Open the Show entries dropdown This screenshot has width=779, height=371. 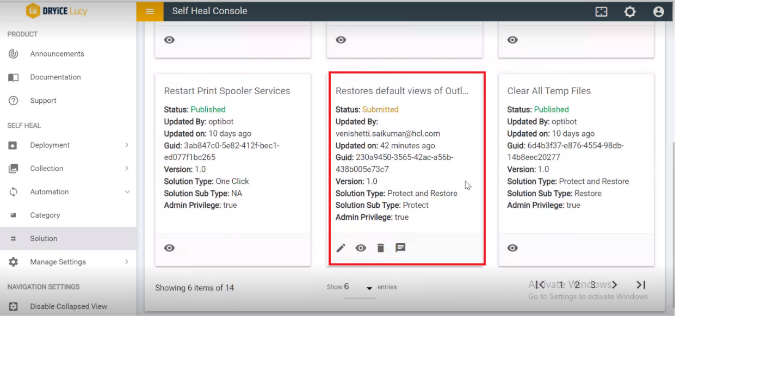[x=369, y=287]
